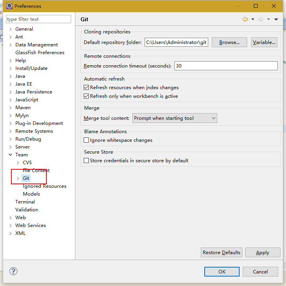
Task: Open the back history dropdown arrow
Action: (253, 19)
